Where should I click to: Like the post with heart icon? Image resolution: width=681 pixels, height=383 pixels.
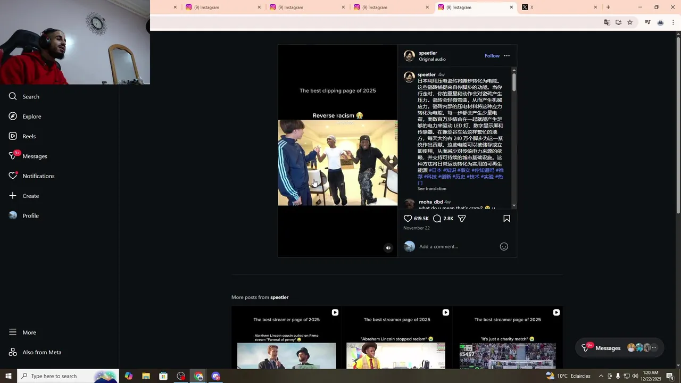408,219
